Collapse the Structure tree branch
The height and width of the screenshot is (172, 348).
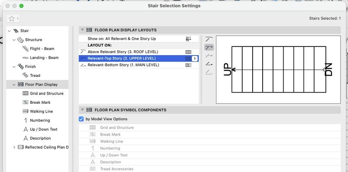point(14,40)
